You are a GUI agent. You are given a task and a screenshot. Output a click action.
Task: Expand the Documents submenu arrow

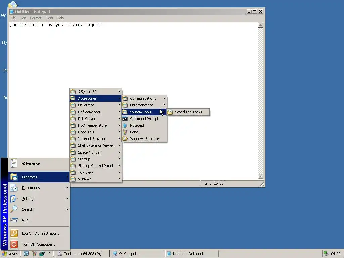click(67, 188)
